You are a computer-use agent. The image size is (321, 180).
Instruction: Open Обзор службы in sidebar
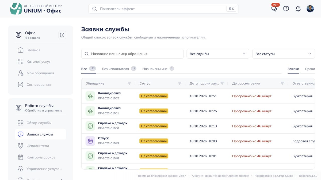(x=41, y=123)
